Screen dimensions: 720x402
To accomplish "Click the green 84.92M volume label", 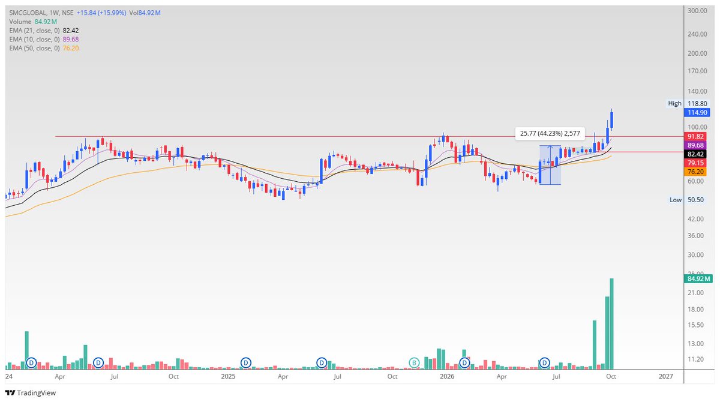I will tap(698, 278).
